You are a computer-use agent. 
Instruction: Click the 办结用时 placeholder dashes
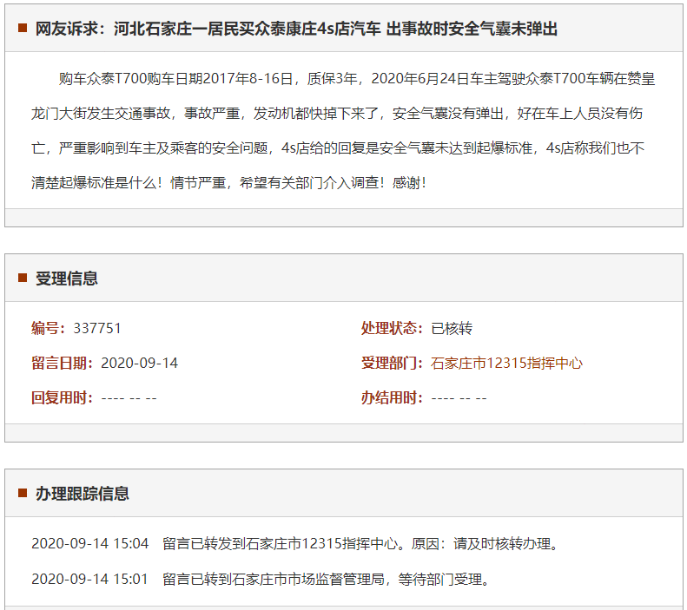[x=459, y=397]
